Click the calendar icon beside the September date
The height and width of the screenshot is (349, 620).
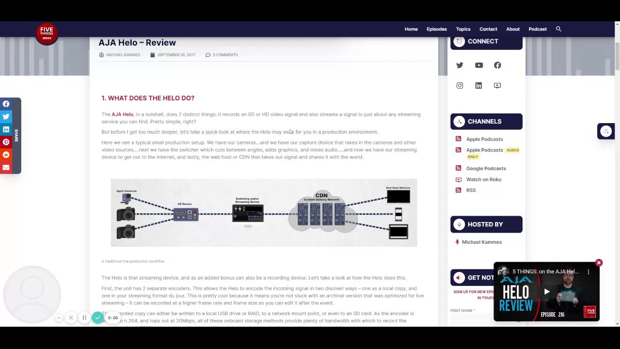point(153,55)
